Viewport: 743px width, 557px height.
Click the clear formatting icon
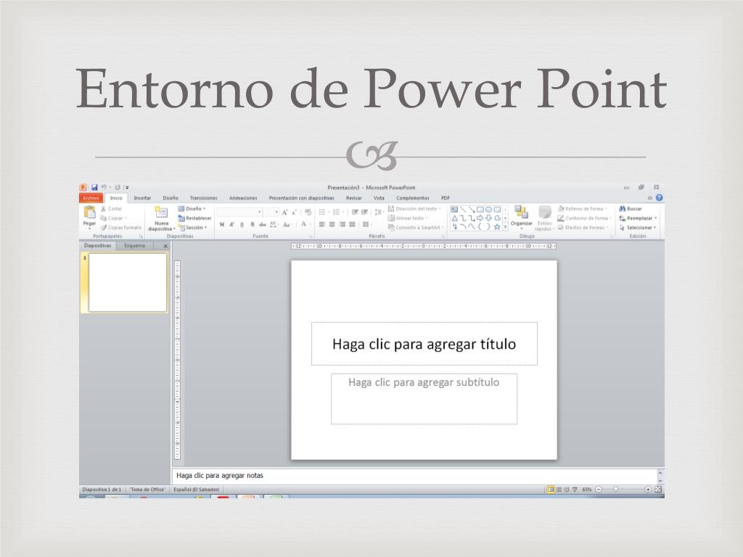point(308,213)
